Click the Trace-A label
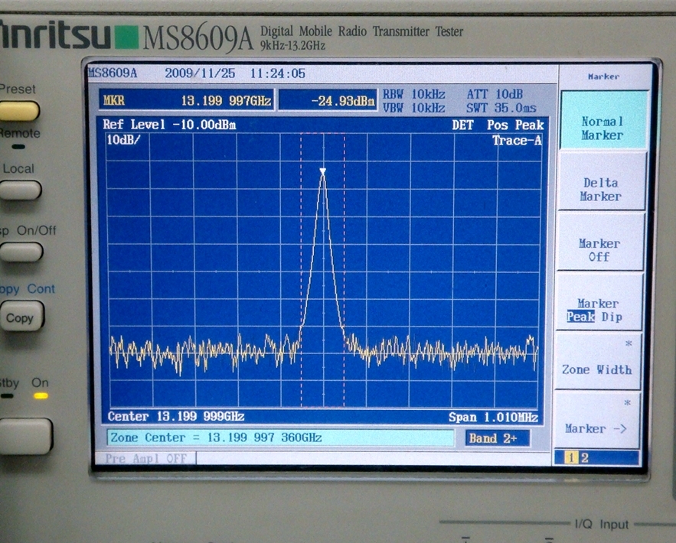Image resolution: width=676 pixels, height=543 pixels. (517, 141)
